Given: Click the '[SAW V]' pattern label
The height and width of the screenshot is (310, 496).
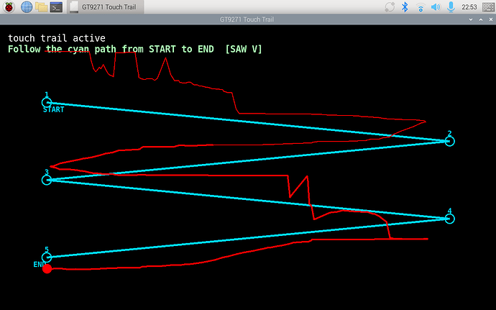Looking at the screenshot, I should pyautogui.click(x=244, y=50).
